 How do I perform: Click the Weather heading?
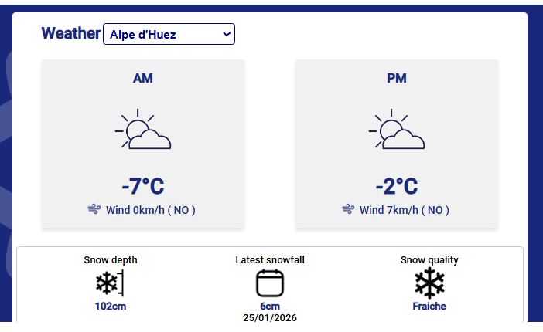pyautogui.click(x=70, y=33)
